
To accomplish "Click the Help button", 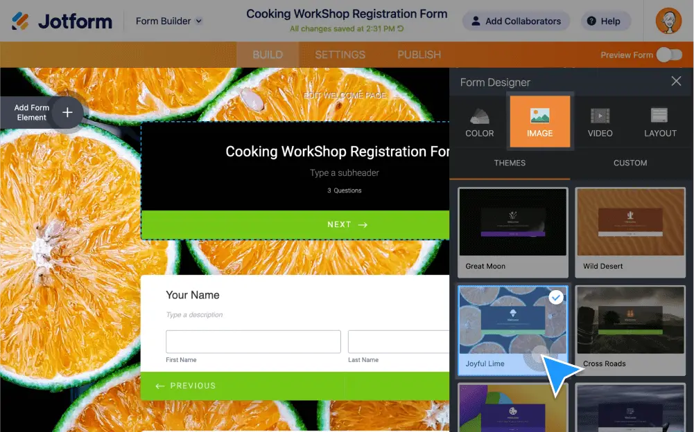I will click(x=603, y=21).
